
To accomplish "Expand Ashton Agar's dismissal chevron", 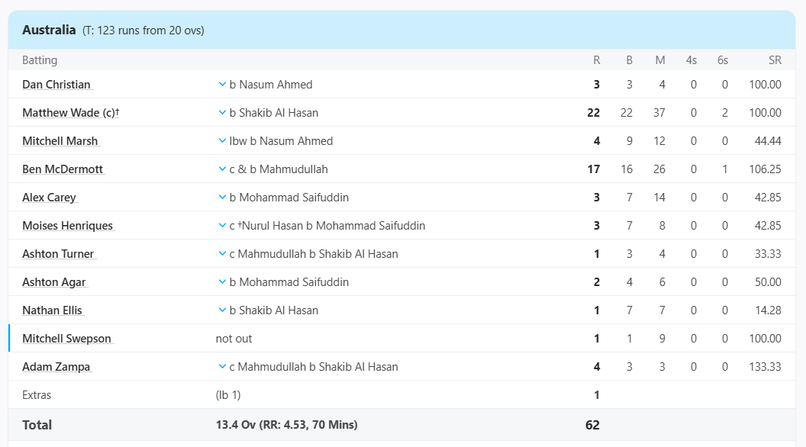I will click(x=222, y=282).
